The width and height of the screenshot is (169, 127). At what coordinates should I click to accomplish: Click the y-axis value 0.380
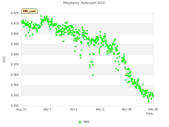click(x=15, y=54)
